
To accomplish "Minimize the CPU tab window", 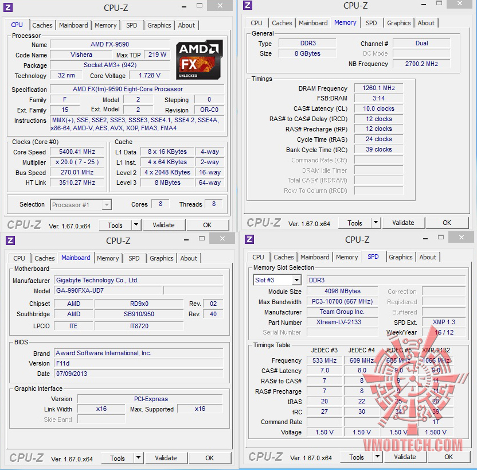I will click(x=184, y=6).
